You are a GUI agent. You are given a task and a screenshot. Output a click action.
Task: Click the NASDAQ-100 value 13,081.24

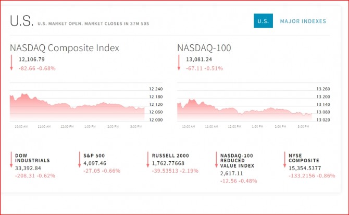point(199,59)
